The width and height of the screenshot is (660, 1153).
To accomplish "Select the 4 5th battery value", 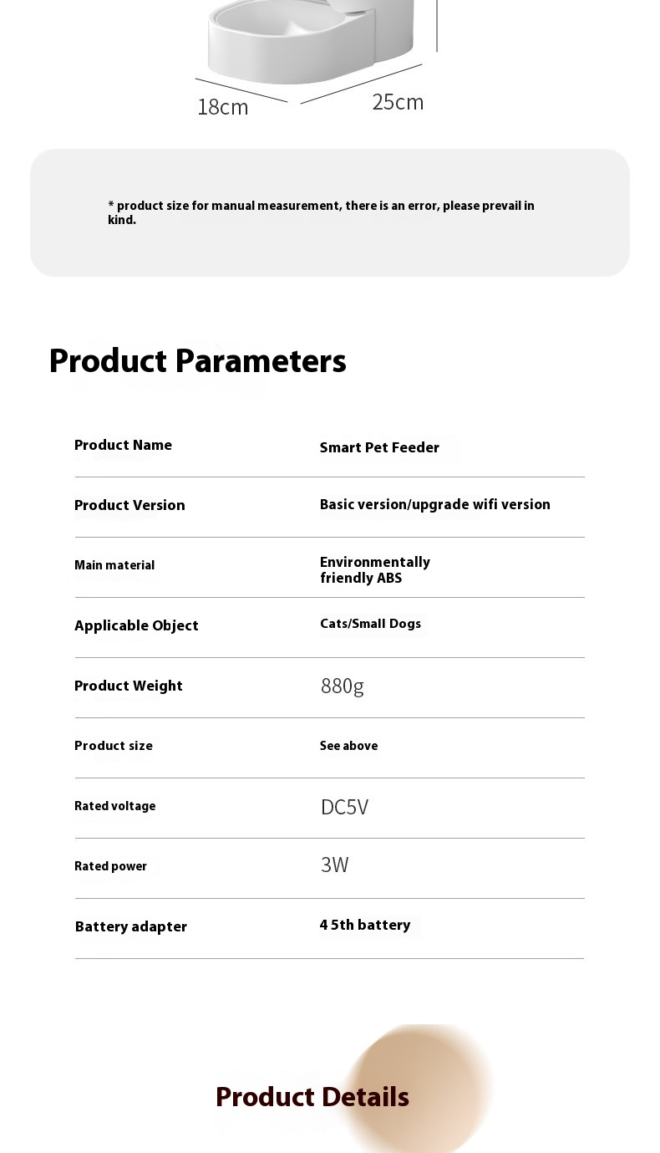I will coord(365,925).
